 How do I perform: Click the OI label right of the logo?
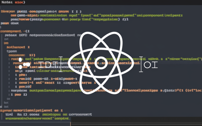point(150,65)
